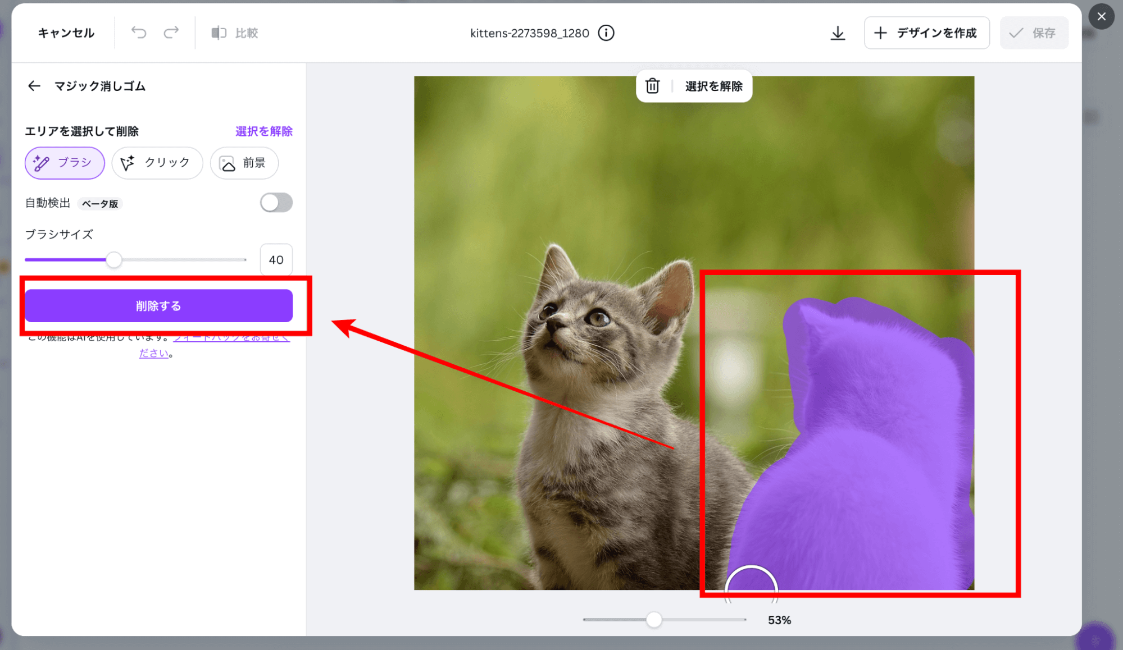Select the Click (クリック) mode

[x=157, y=163]
